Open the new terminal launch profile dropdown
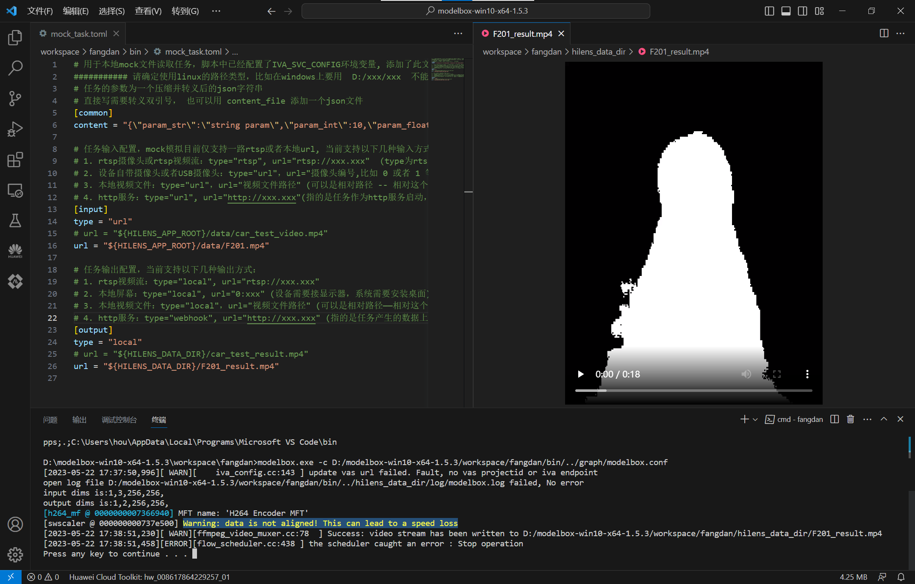Image resolution: width=915 pixels, height=584 pixels. coord(755,419)
